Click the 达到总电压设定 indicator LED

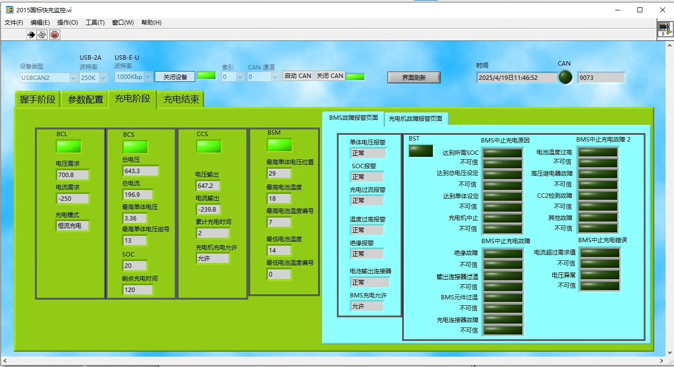(x=503, y=175)
